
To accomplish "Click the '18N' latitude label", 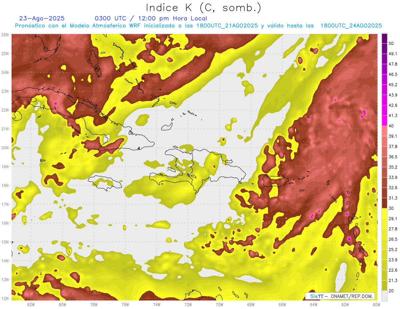I will pyautogui.click(x=5, y=185).
